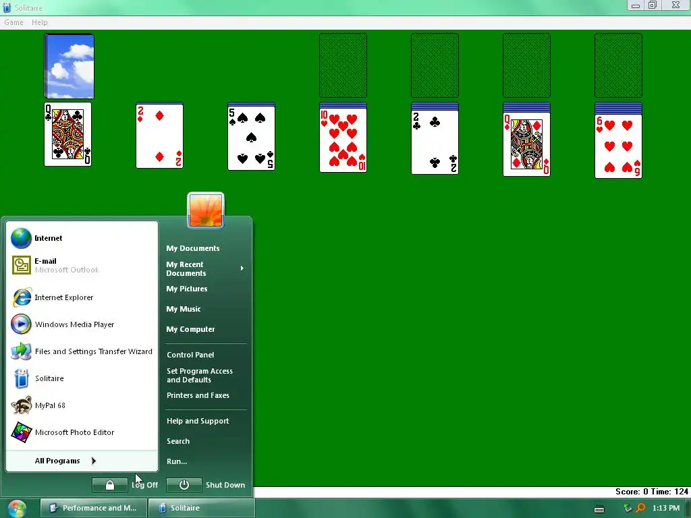Image resolution: width=691 pixels, height=518 pixels.
Task: Open Printers and Faxes
Action: [198, 395]
